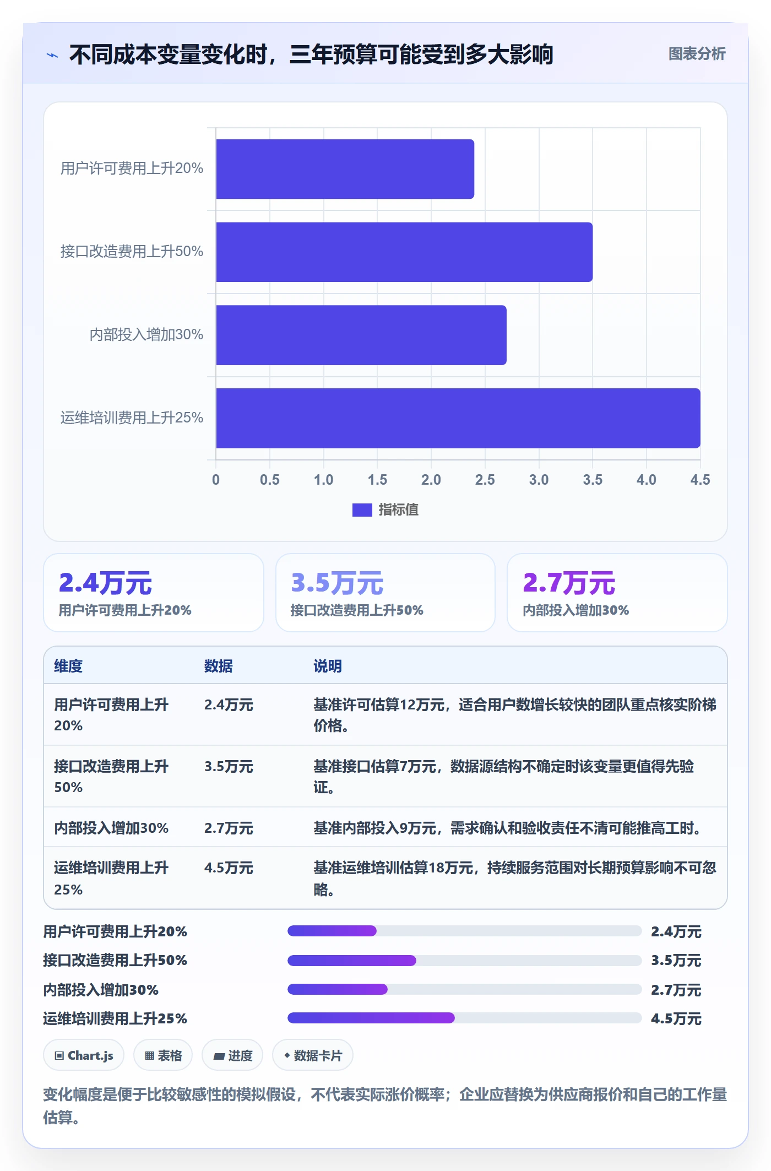Screen dimensions: 771x1171
Task: Select the 表格 tag chip
Action: (163, 1055)
